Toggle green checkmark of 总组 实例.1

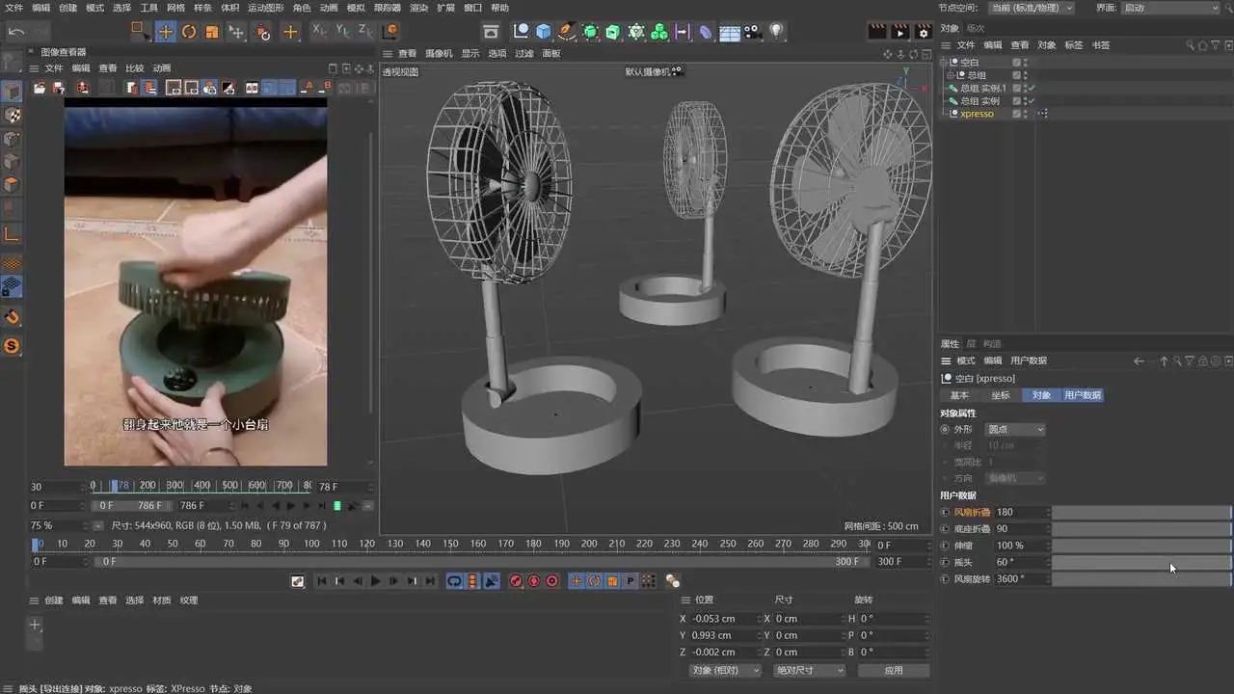[1033, 88]
